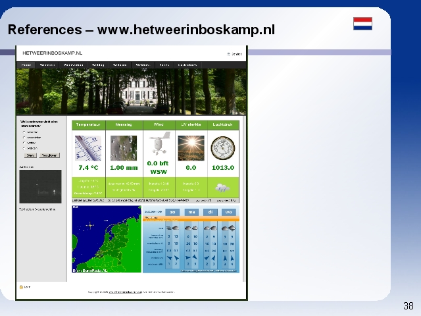
Task: Click the second wind arrow in the zo column
Action: coord(176,258)
